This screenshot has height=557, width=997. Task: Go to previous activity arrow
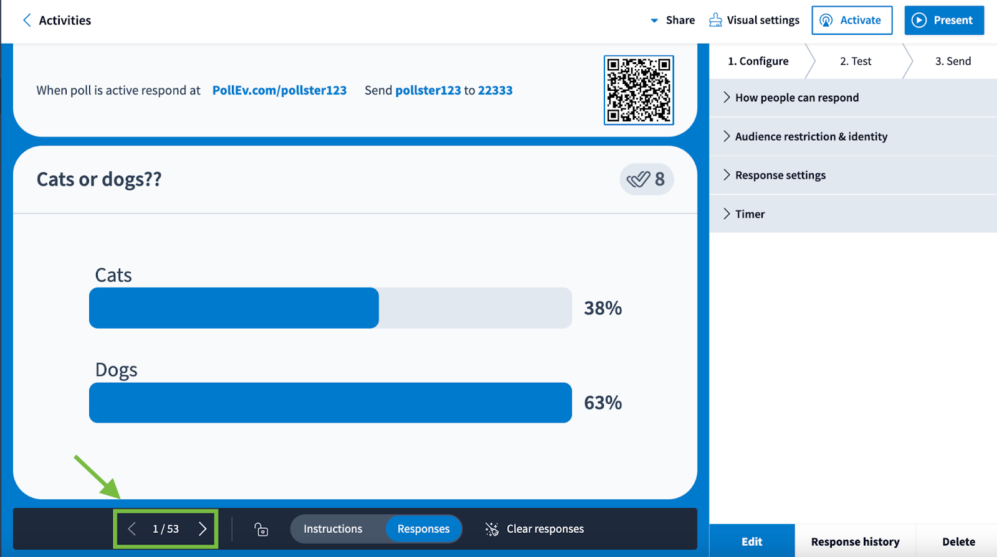click(132, 529)
